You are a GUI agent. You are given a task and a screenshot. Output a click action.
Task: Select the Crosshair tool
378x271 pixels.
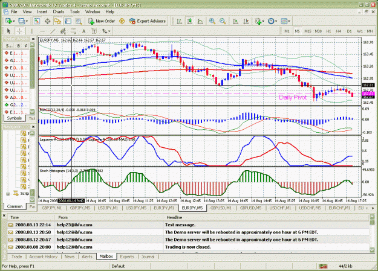click(x=19, y=31)
